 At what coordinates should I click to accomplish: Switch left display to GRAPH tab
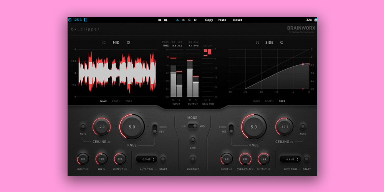pyautogui.click(x=116, y=101)
